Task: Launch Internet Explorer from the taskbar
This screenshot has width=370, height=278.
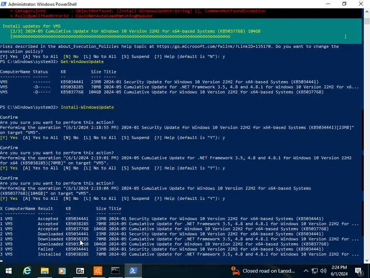Action: click(x=27, y=271)
